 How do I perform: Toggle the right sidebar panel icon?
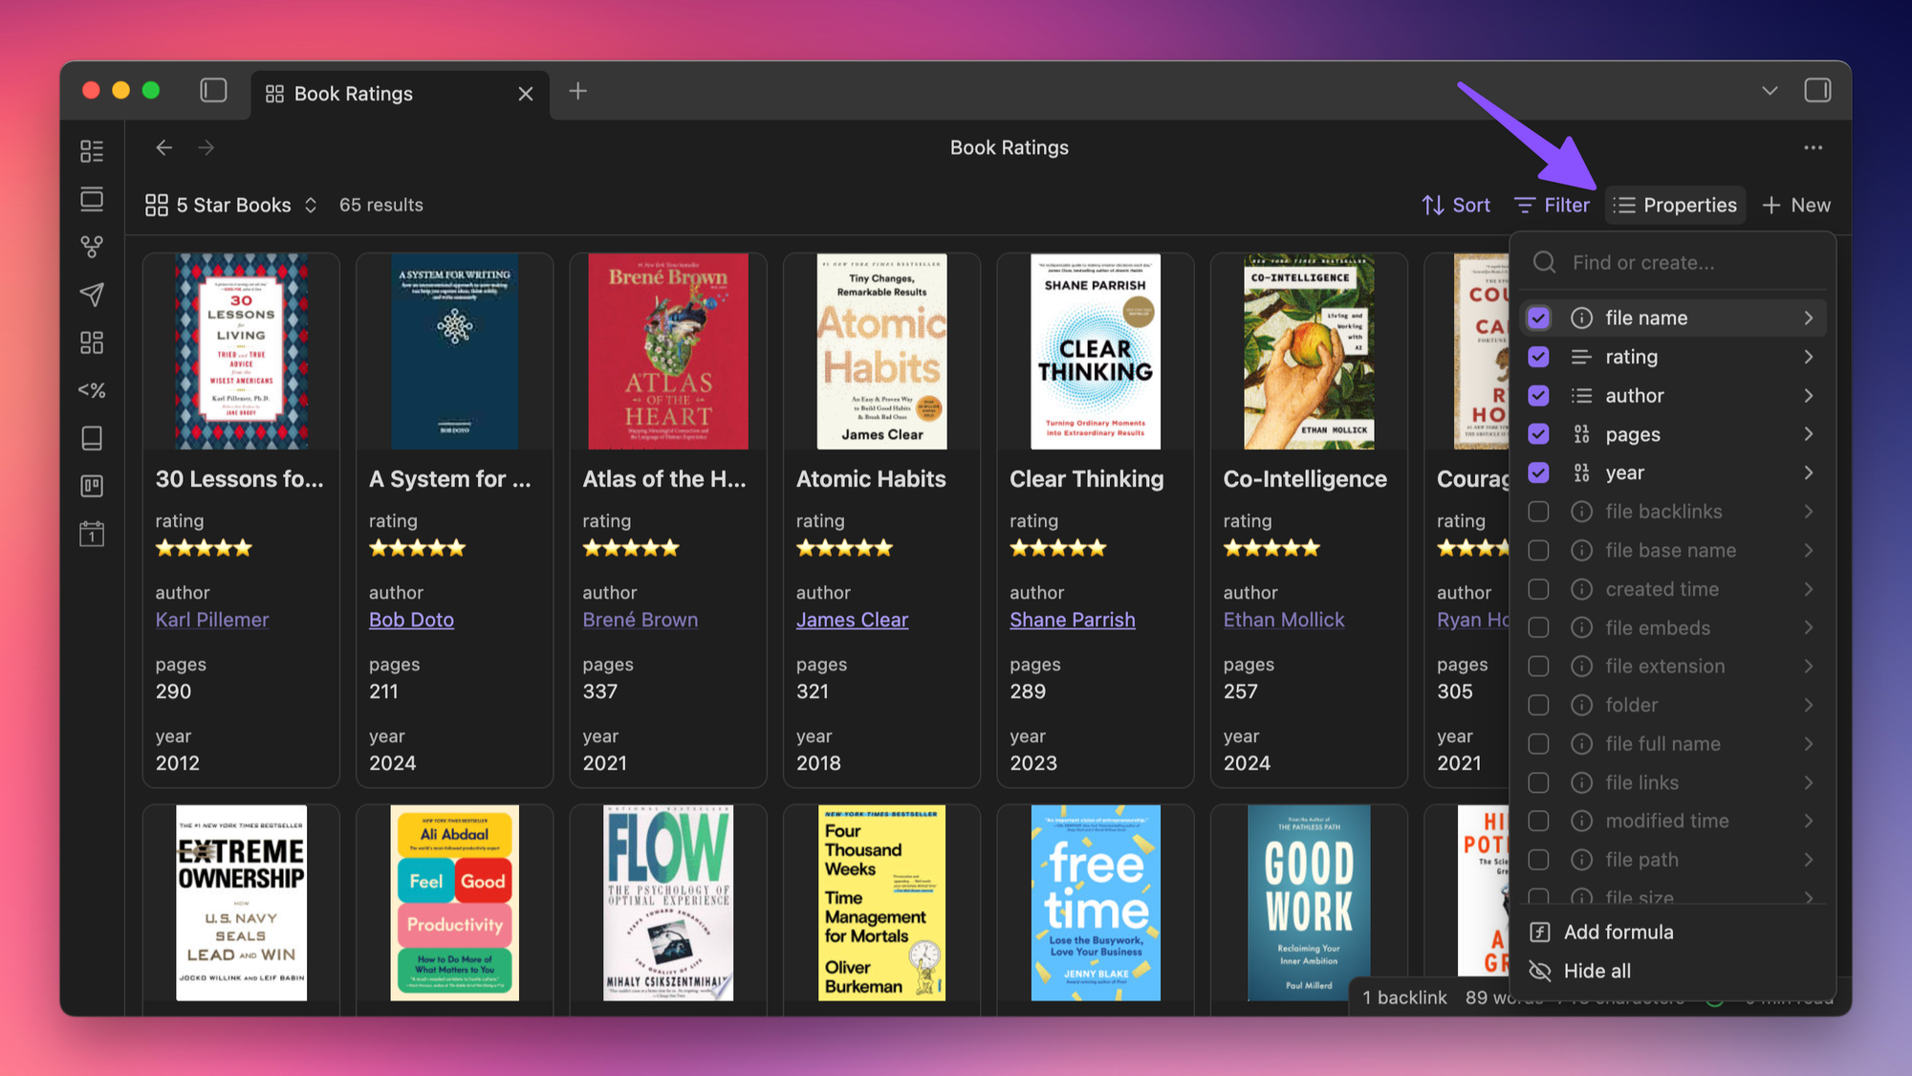(x=1816, y=91)
